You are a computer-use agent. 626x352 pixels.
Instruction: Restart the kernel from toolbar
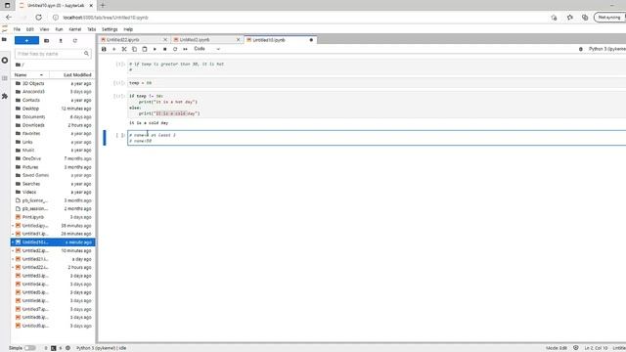coord(175,49)
